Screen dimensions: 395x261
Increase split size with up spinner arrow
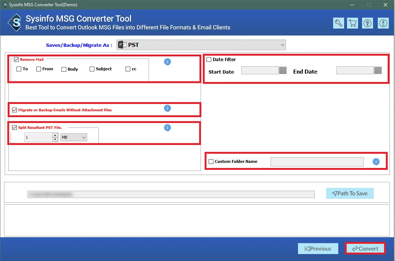[55, 135]
